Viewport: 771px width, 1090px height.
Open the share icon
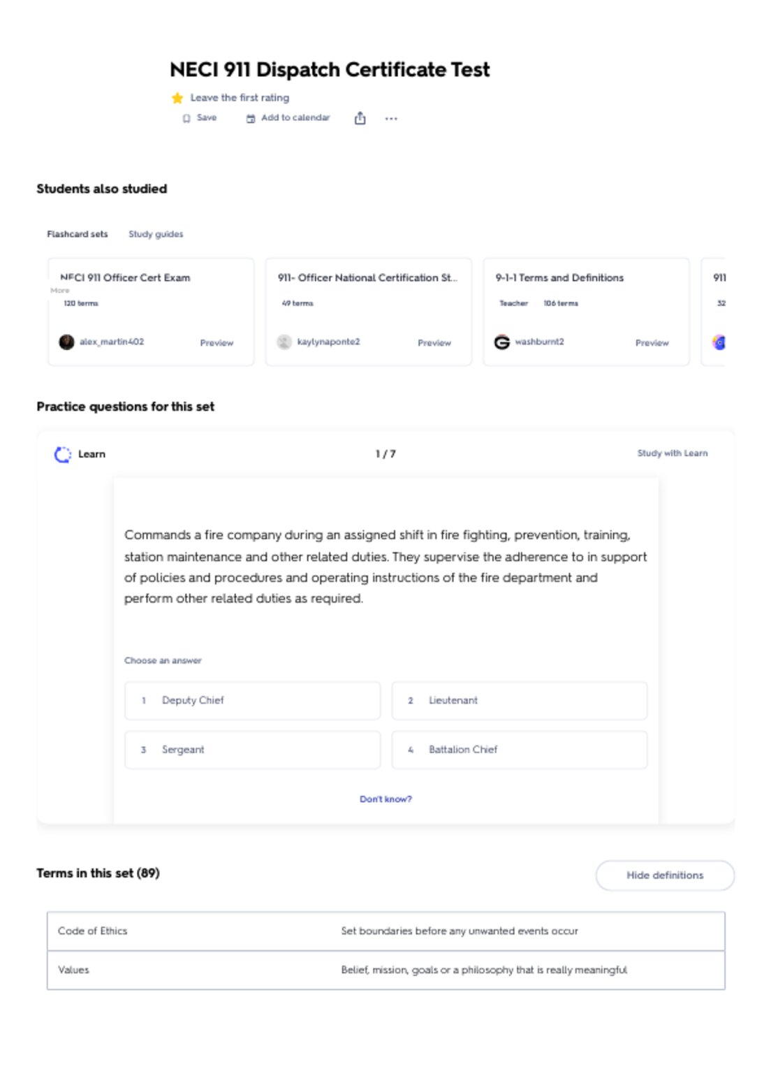pyautogui.click(x=360, y=118)
